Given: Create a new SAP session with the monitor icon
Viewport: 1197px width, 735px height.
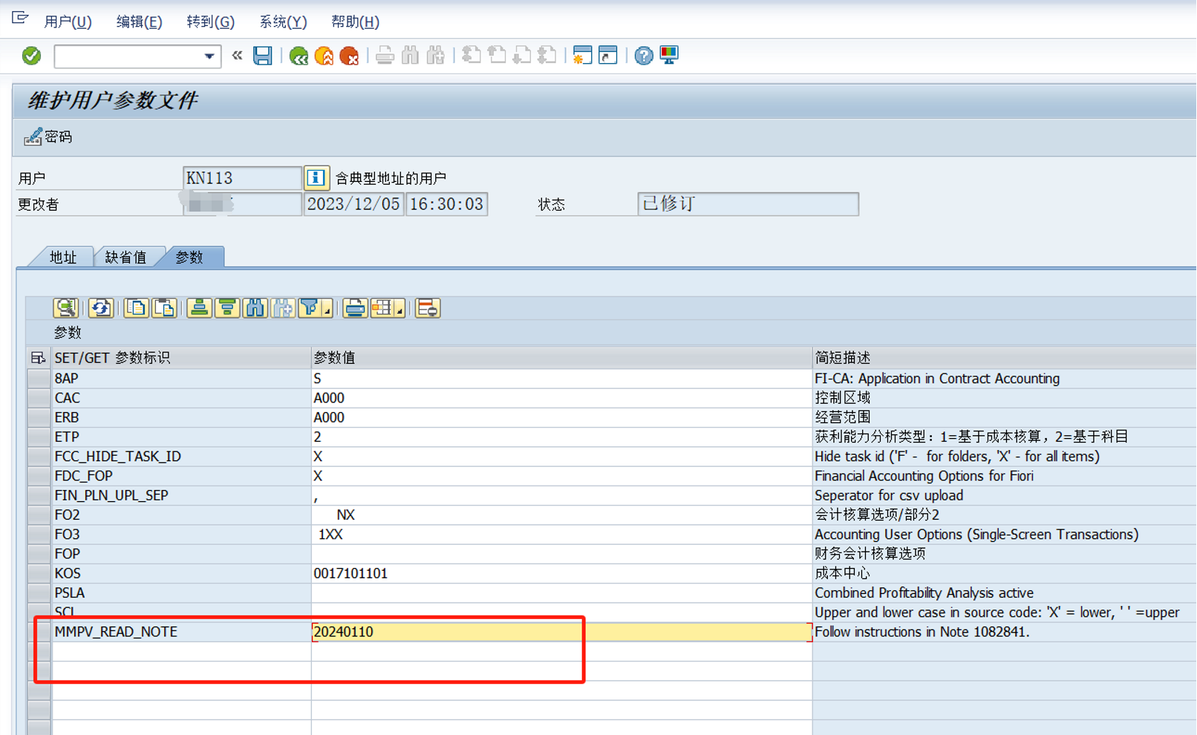Looking at the screenshot, I should (x=668, y=56).
